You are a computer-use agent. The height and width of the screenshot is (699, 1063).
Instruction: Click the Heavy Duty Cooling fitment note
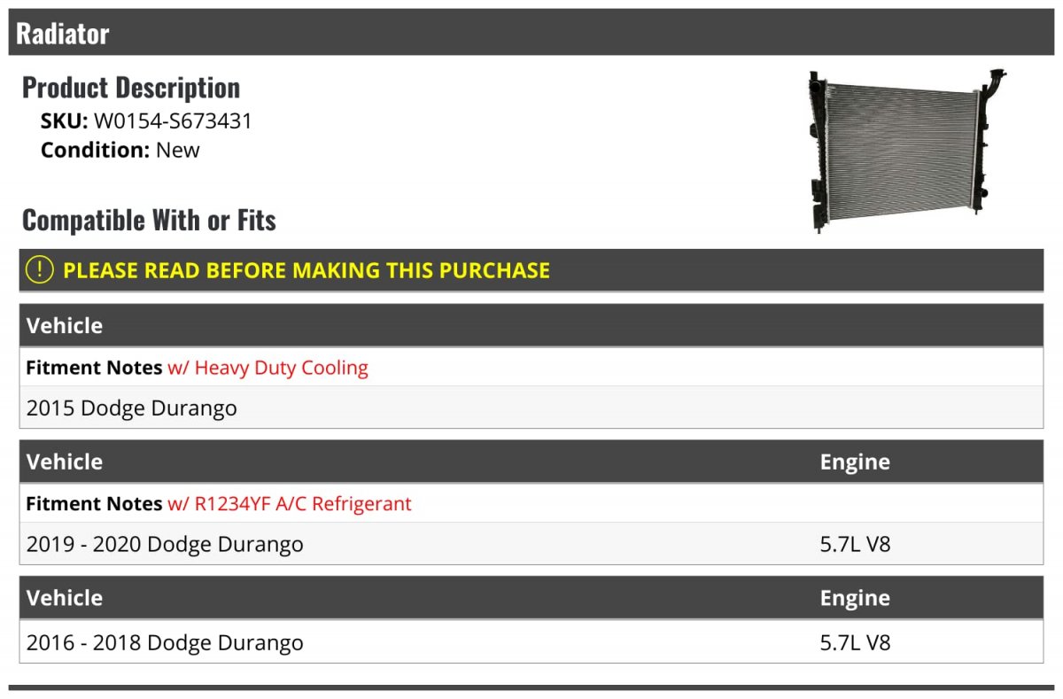click(x=268, y=368)
